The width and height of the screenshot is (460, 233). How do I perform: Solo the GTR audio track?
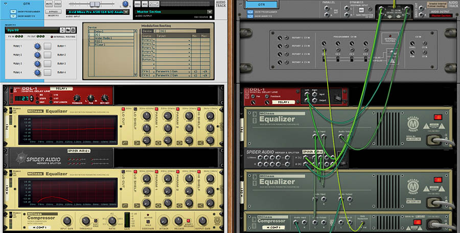pyautogui.click(x=58, y=4)
